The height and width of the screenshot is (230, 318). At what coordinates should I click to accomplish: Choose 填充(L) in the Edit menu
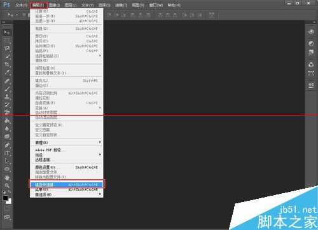tap(67, 81)
